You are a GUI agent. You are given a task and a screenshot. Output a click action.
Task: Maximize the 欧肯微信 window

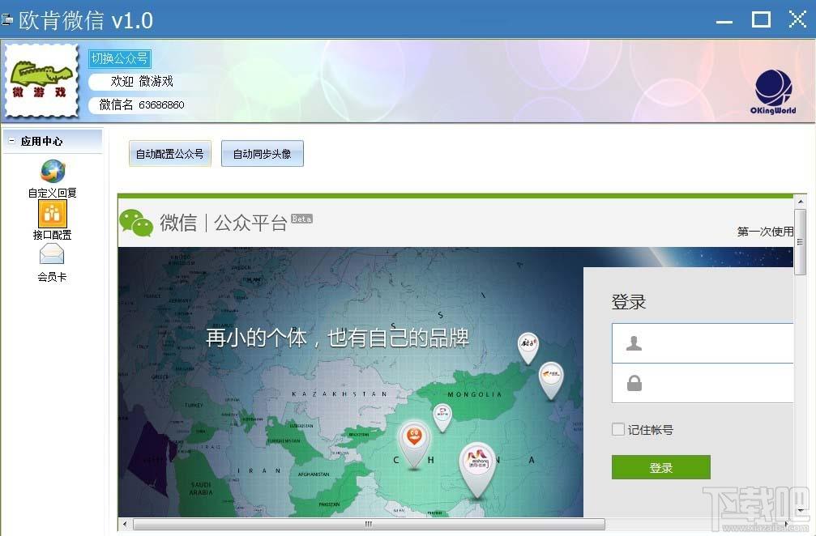click(x=761, y=20)
